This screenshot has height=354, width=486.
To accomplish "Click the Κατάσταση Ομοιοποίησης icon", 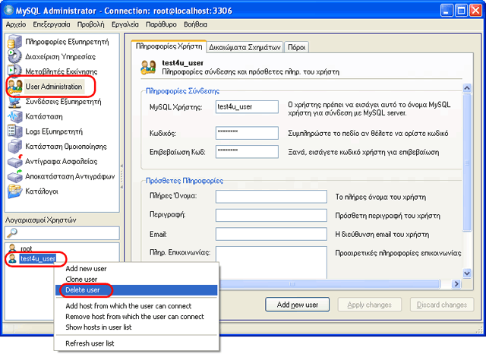I will (x=14, y=147).
